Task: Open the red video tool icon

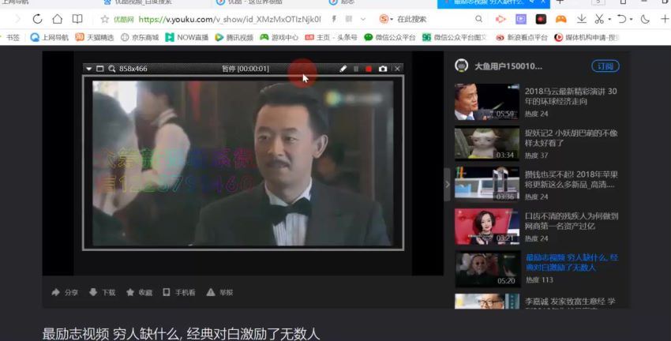Action: pos(500,19)
